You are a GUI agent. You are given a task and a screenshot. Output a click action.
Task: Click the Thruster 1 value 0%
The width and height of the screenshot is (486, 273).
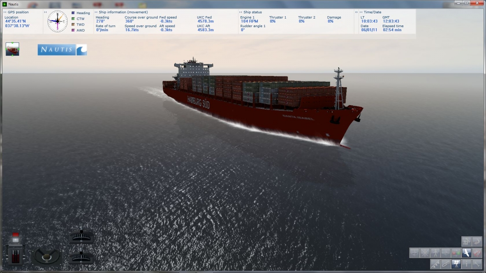pyautogui.click(x=273, y=21)
